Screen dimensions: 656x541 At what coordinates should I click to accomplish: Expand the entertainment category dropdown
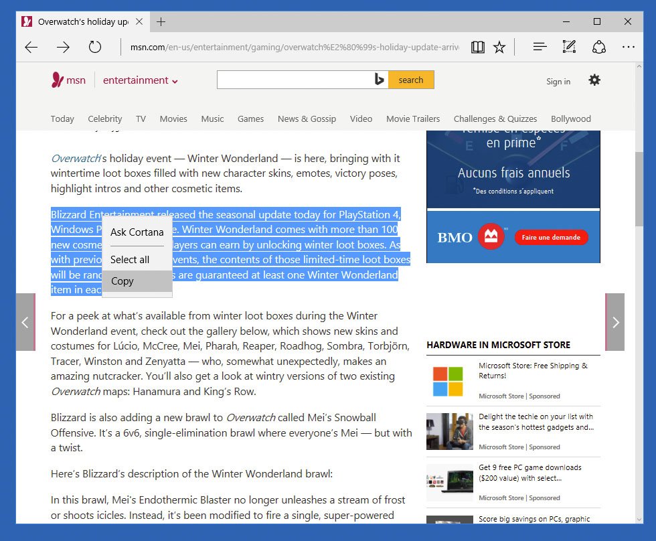click(140, 80)
